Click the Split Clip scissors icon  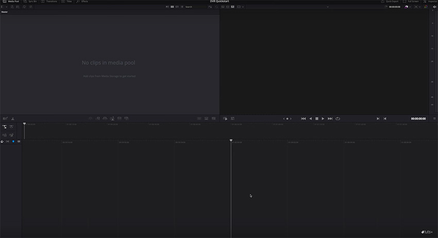12,118
